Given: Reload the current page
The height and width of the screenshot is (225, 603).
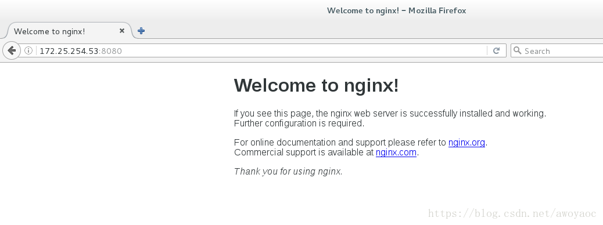Looking at the screenshot, I should [497, 50].
